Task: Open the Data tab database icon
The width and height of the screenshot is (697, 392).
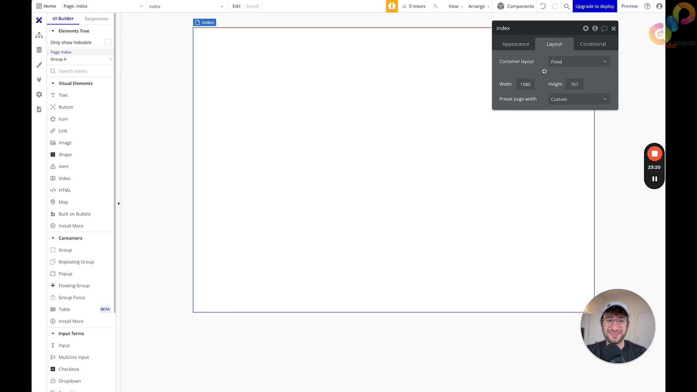Action: tap(39, 50)
